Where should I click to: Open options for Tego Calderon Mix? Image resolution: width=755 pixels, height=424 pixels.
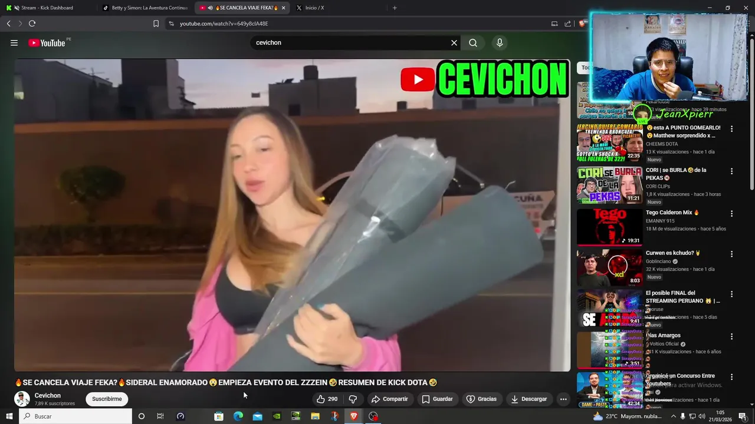tap(732, 213)
